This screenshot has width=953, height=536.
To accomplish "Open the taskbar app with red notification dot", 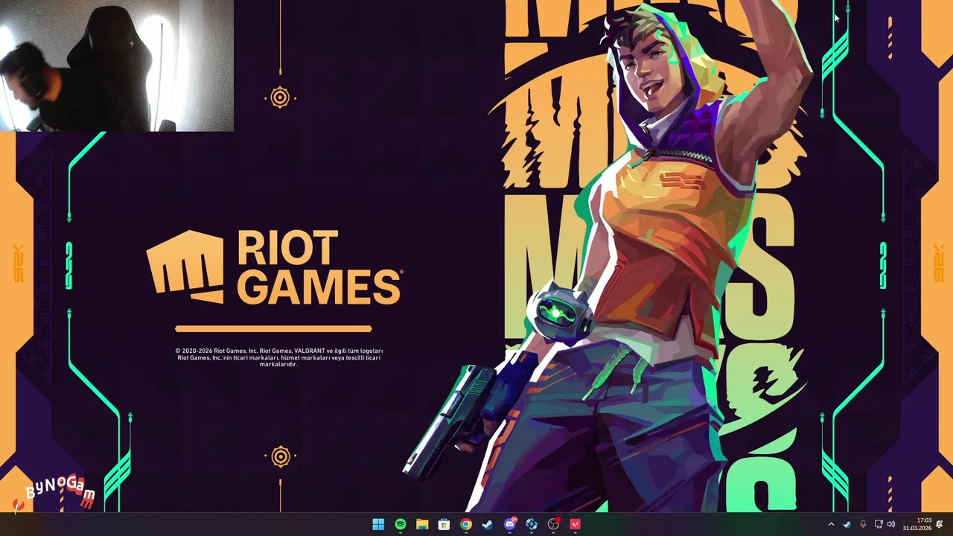I will pos(554,524).
